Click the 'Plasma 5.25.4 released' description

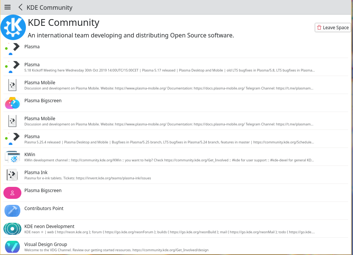pyautogui.click(x=169, y=142)
